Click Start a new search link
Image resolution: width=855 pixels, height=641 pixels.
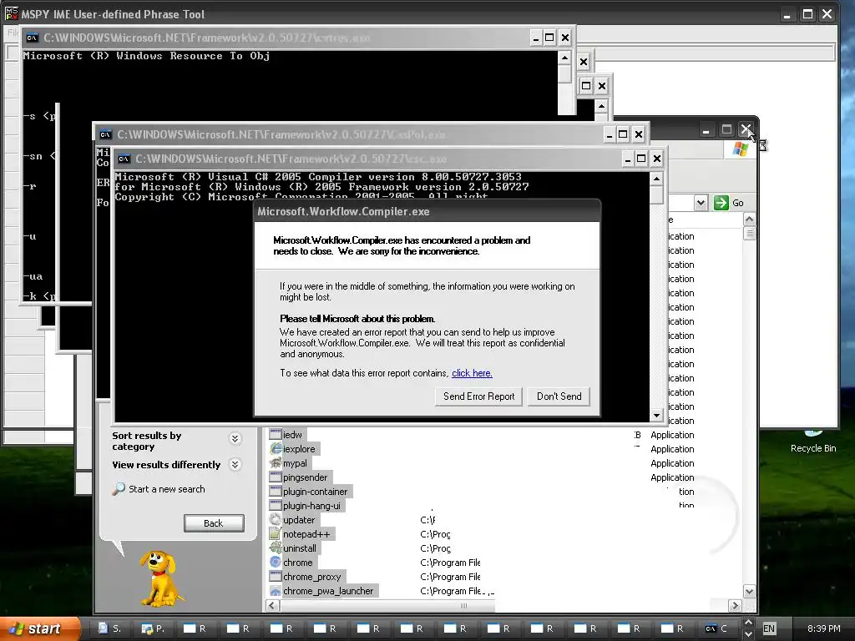pyautogui.click(x=167, y=489)
